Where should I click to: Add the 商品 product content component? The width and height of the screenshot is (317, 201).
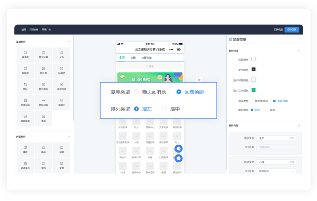43,150
